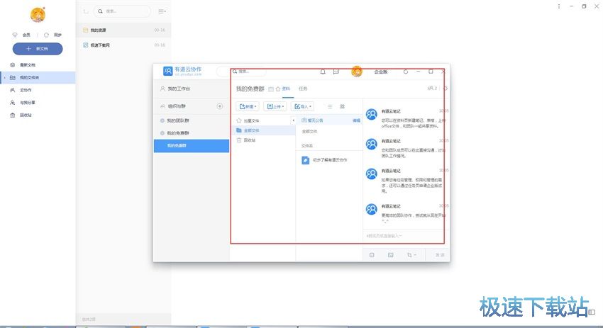Click the refresh icon in the 云协作 title bar
Image resolution: width=603 pixels, height=328 pixels.
(406, 72)
